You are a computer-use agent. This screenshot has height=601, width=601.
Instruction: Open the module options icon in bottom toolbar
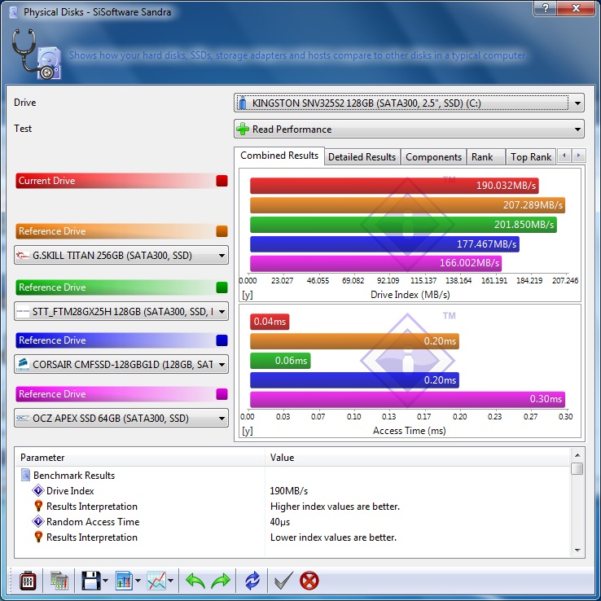[x=28, y=581]
